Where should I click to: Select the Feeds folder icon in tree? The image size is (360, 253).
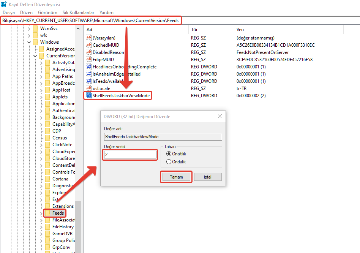tap(48, 213)
